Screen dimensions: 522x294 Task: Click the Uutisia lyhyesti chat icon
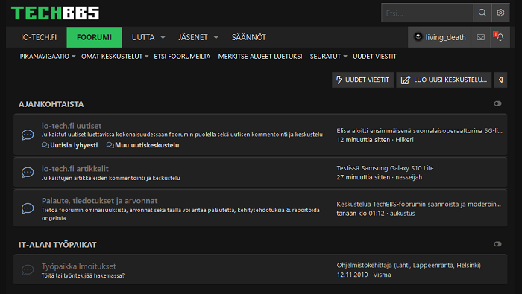(x=45, y=145)
